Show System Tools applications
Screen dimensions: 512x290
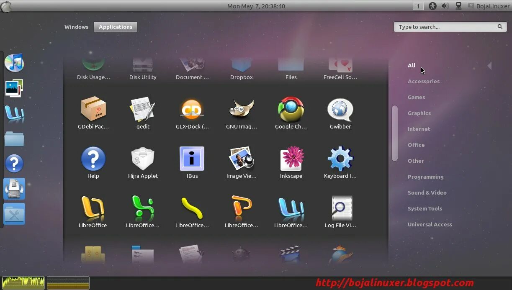(x=425, y=208)
